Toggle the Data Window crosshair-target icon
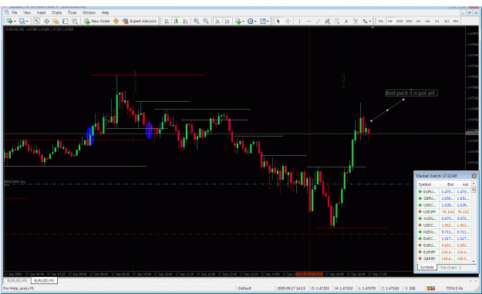This screenshot has width=482, height=294. (x=47, y=21)
